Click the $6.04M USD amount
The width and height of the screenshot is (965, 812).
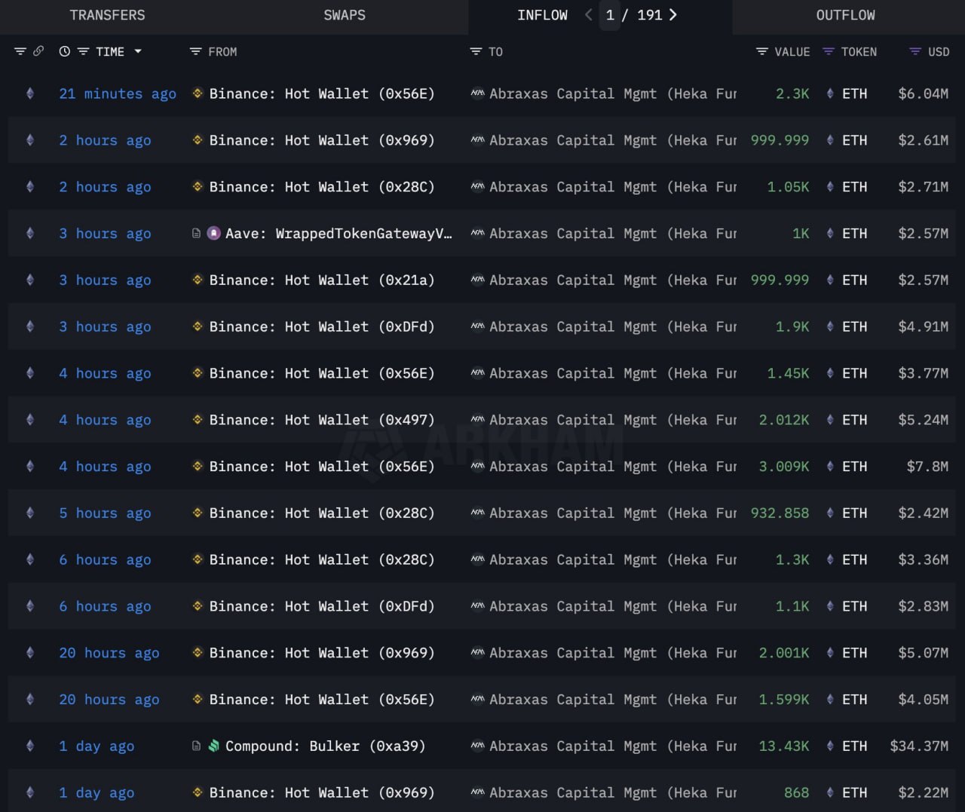[x=924, y=93]
